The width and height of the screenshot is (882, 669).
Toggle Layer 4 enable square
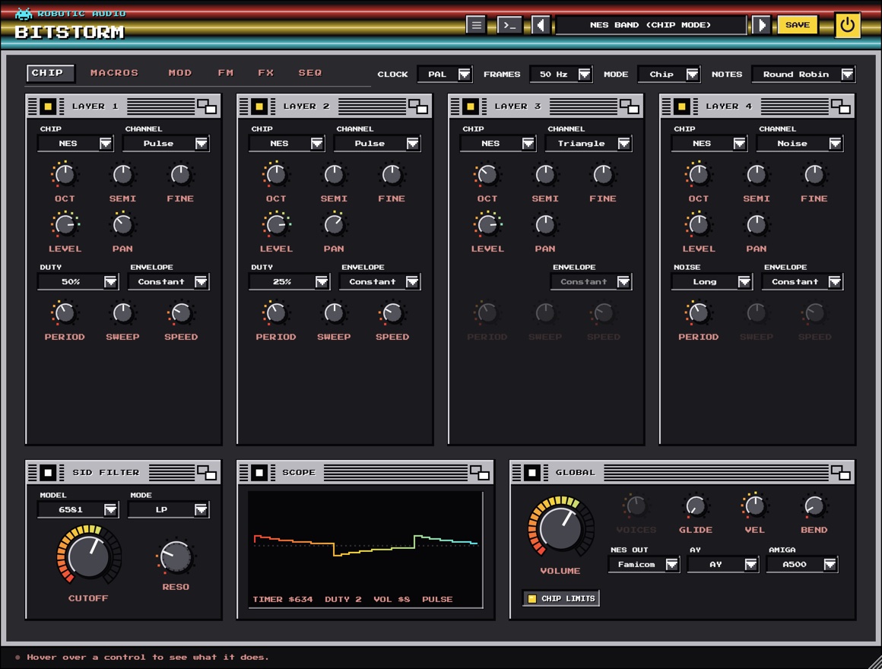pos(682,106)
